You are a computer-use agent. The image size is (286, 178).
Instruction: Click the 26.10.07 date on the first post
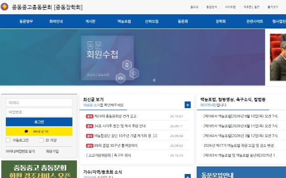177,117
